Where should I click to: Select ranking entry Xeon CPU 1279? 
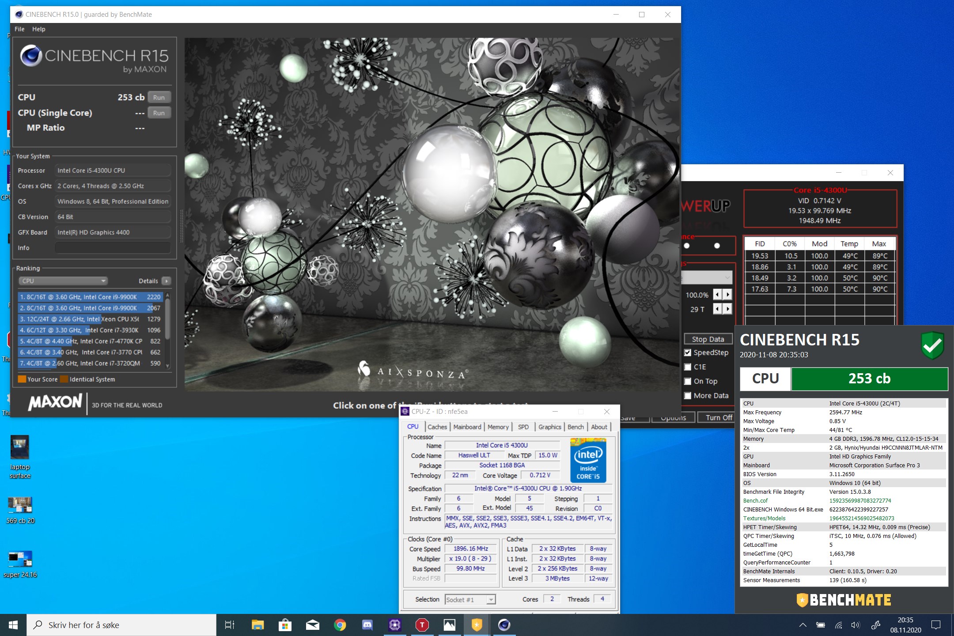click(90, 319)
